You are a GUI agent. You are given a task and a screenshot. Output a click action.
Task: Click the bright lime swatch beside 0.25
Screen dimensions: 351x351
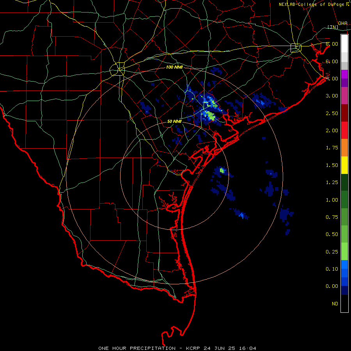coord(344,252)
